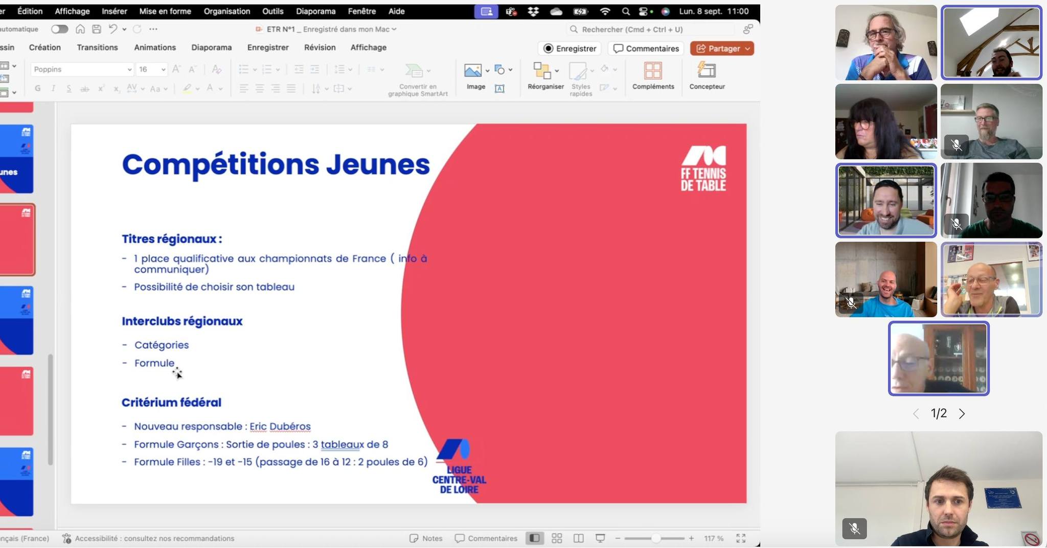Apply subscript formatting
Image resolution: width=1047 pixels, height=548 pixels.
(117, 88)
